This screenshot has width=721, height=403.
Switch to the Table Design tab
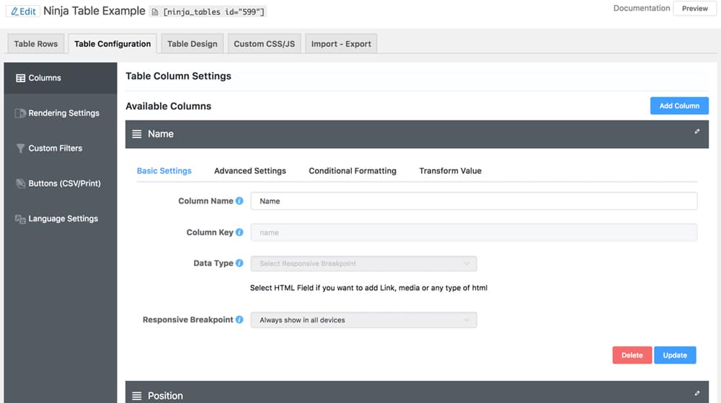[192, 44]
